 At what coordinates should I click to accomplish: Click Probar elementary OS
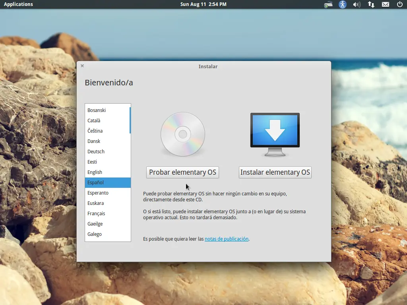(182, 172)
